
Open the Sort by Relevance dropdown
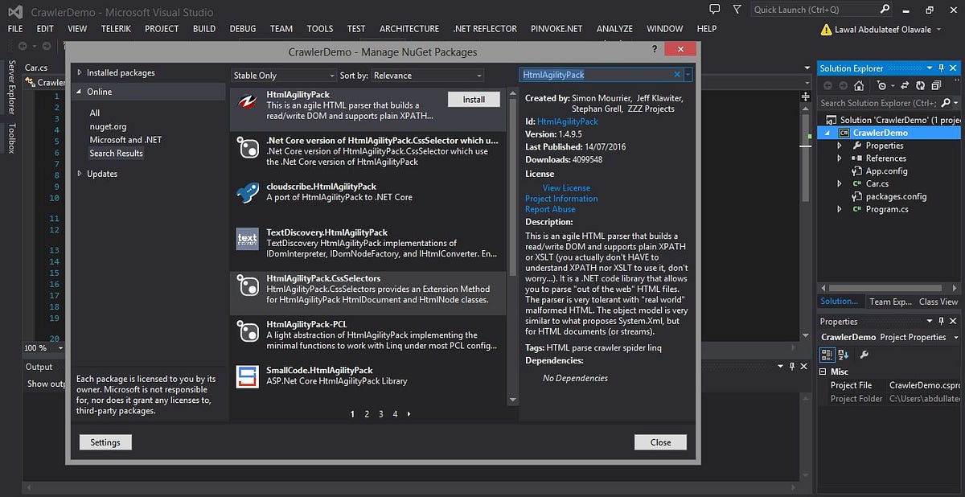point(428,76)
